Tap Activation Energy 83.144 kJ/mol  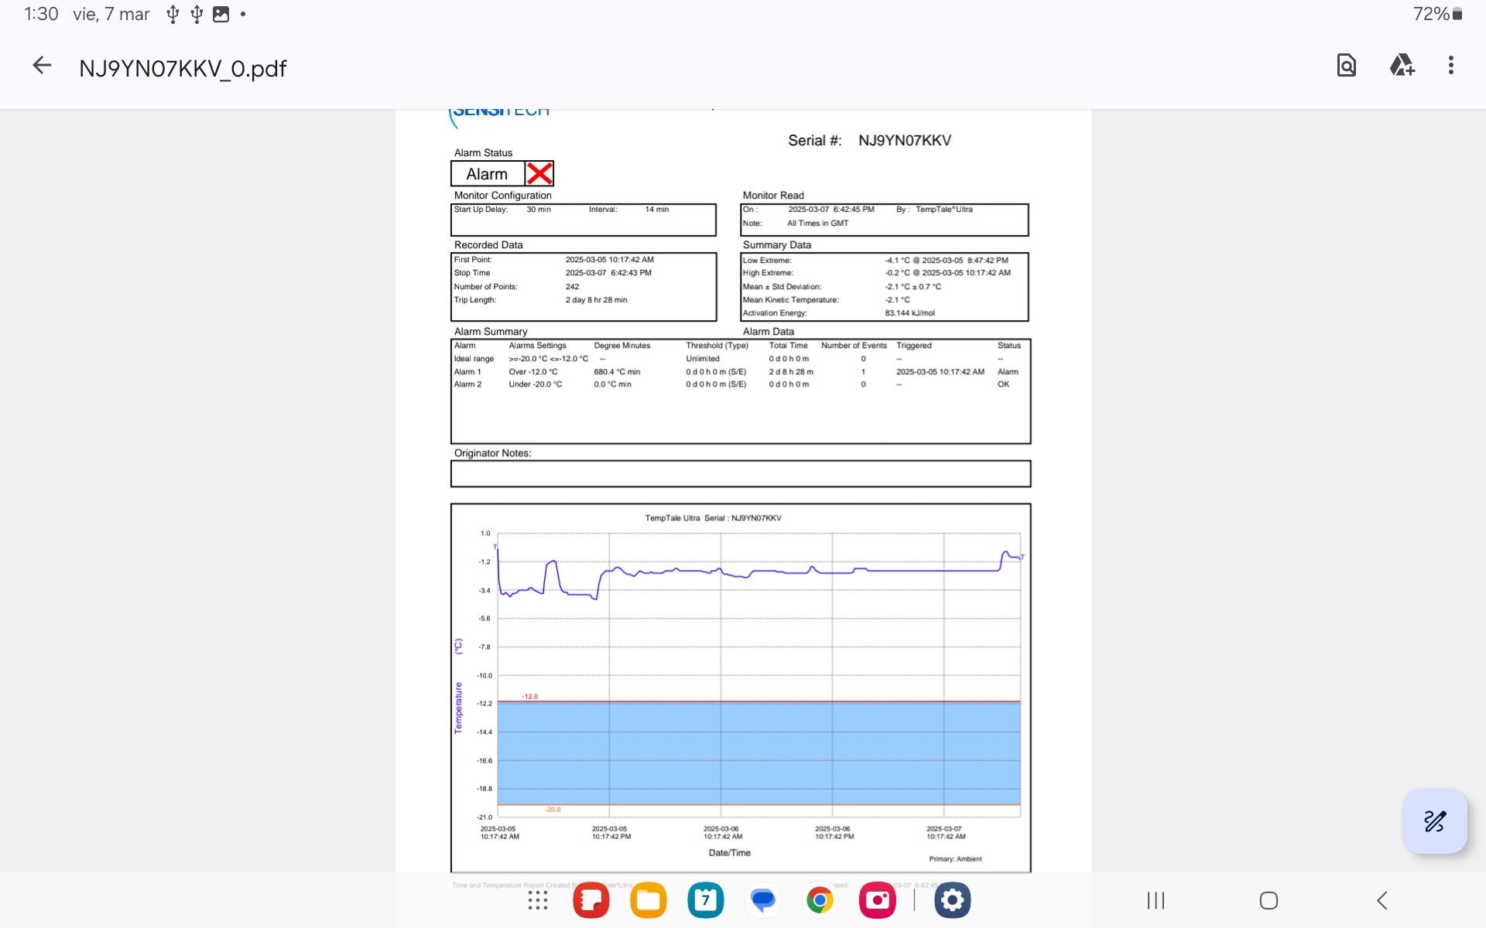pos(909,313)
